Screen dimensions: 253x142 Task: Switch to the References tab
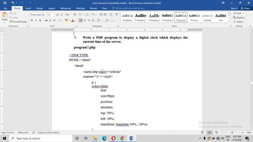click(x=66, y=8)
